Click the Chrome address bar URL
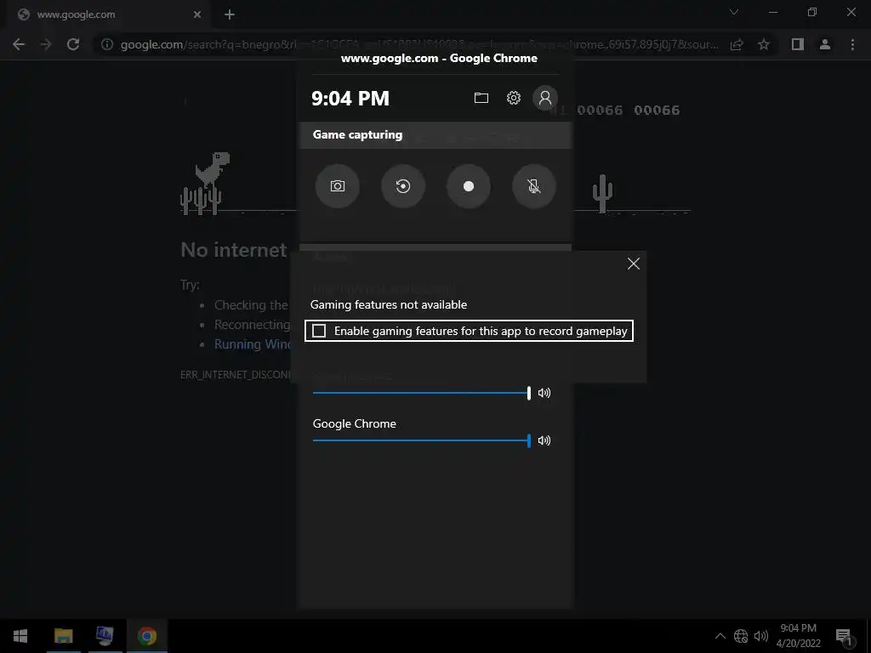This screenshot has height=653, width=871. 419,44
